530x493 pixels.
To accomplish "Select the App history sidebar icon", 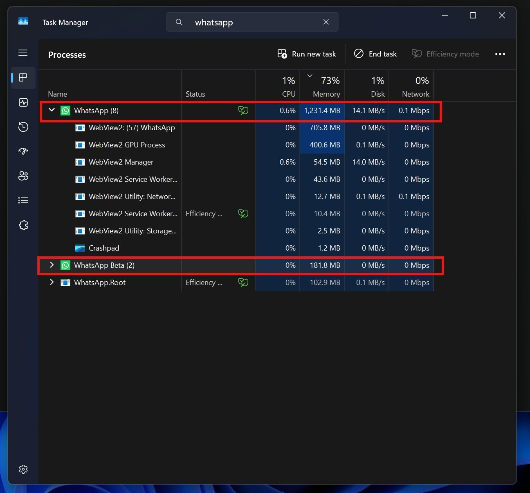I will tap(23, 127).
